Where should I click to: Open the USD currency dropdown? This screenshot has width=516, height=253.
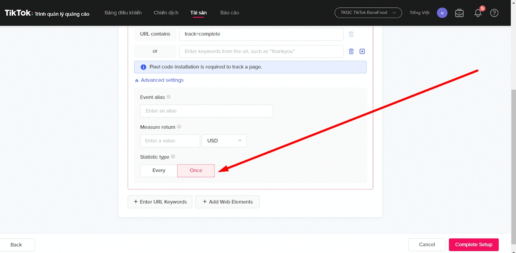pyautogui.click(x=224, y=141)
